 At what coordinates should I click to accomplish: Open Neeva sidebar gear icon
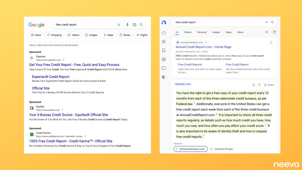(164, 59)
